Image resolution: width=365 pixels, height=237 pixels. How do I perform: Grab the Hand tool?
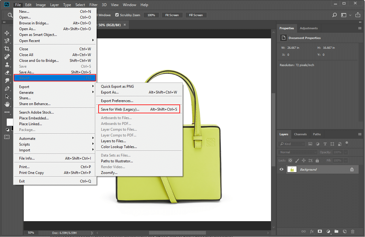7,104
